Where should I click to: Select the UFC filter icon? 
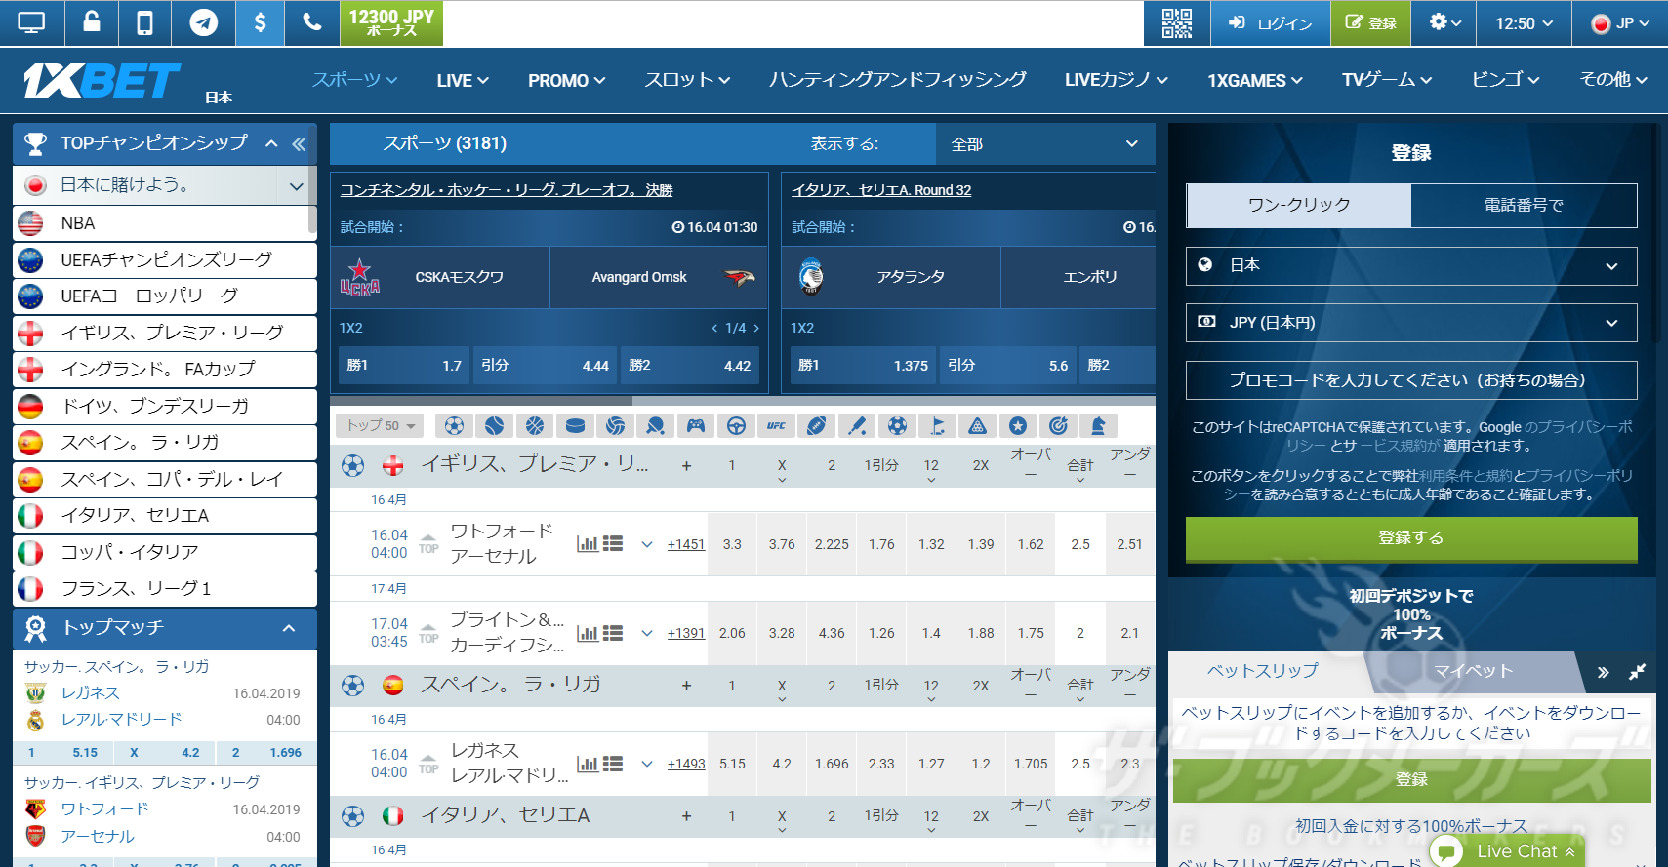pyautogui.click(x=776, y=425)
